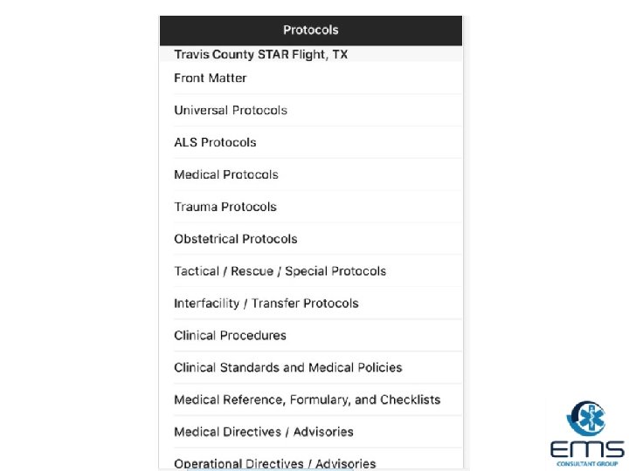Click the EMS text in the logo

(x=586, y=449)
